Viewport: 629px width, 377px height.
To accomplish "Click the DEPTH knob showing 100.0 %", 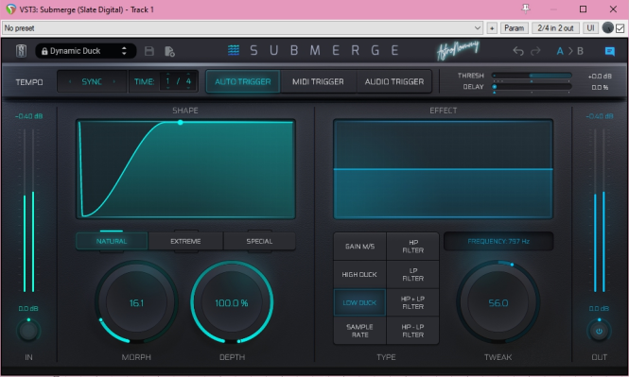I will coord(232,302).
